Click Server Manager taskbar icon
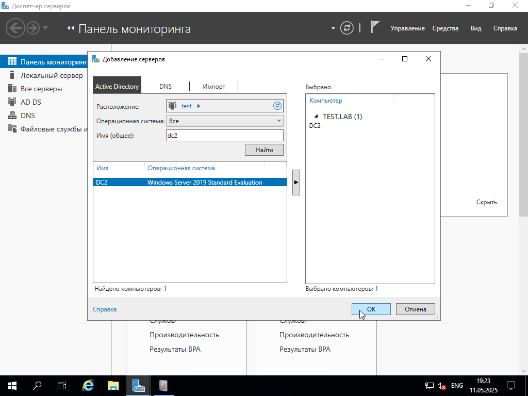Image resolution: width=528 pixels, height=396 pixels. [x=138, y=386]
